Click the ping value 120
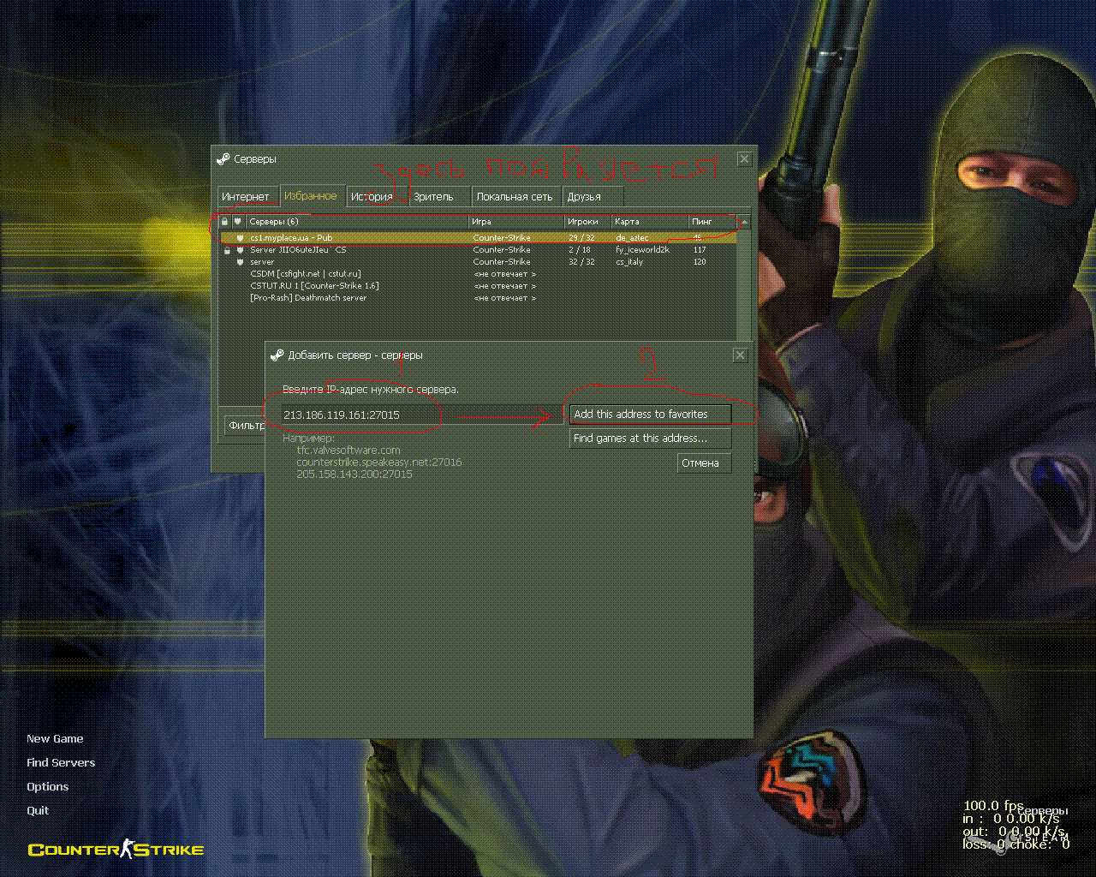 pyautogui.click(x=700, y=262)
